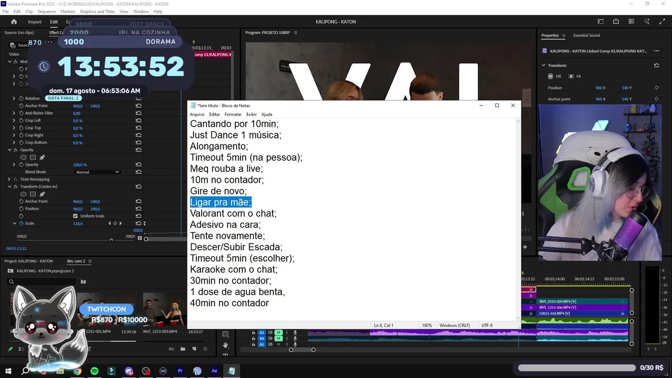
Task: Open the Markers menu in Premiere
Action: tap(68, 12)
